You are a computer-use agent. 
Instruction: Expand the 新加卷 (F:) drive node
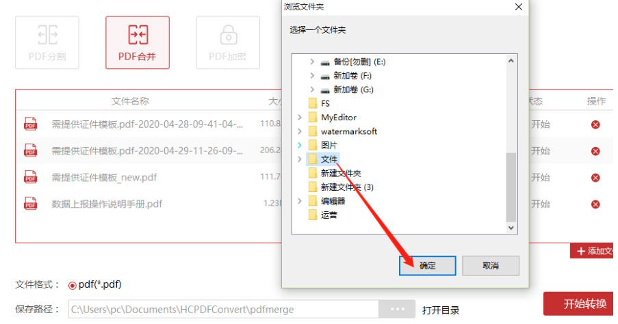click(312, 76)
